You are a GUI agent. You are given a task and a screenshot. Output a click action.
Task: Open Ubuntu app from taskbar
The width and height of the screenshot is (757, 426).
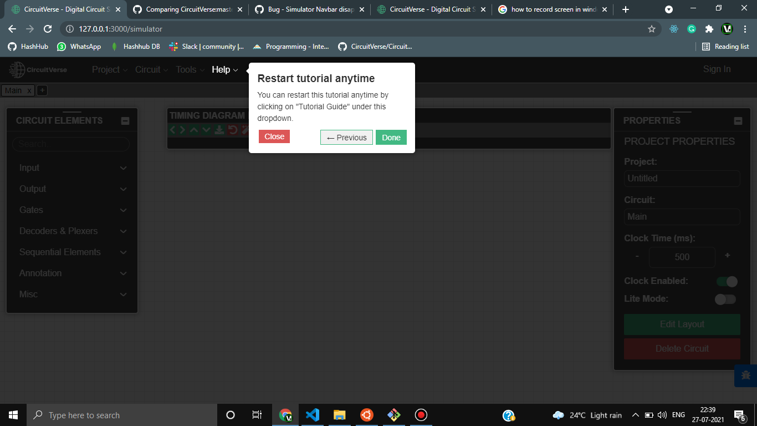(366, 415)
